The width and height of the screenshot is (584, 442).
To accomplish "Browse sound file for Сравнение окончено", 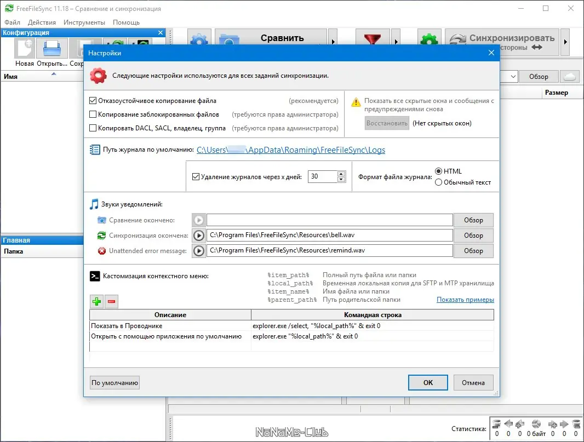I will (x=473, y=220).
